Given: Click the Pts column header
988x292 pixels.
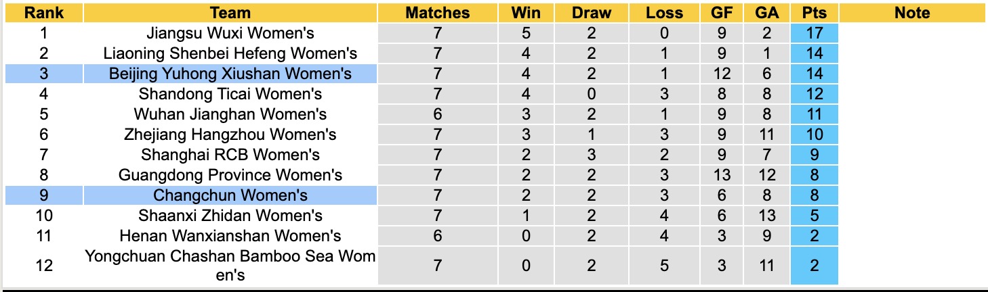Looking at the screenshot, I should click(814, 13).
